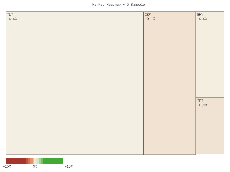Viewport: 230px width, 172px height.
Task: Click the 0% marker under the legend
Action: (x=35, y=166)
